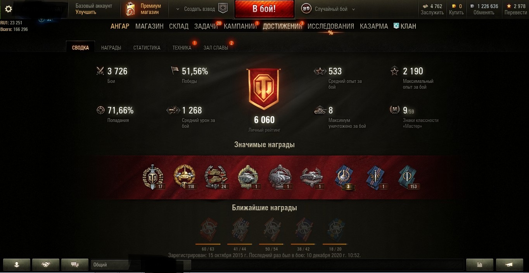Click the Premium shop bag icon

point(131,9)
